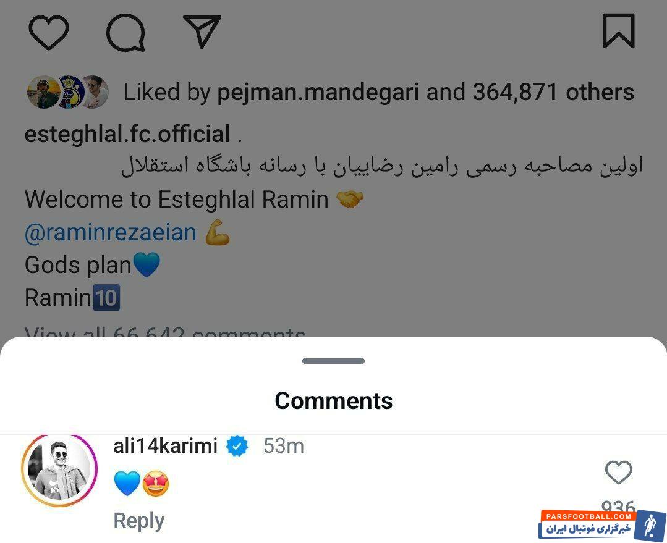Screen dimensions: 667x543
Task: Click the first liker avatar with headphones
Action: click(43, 92)
